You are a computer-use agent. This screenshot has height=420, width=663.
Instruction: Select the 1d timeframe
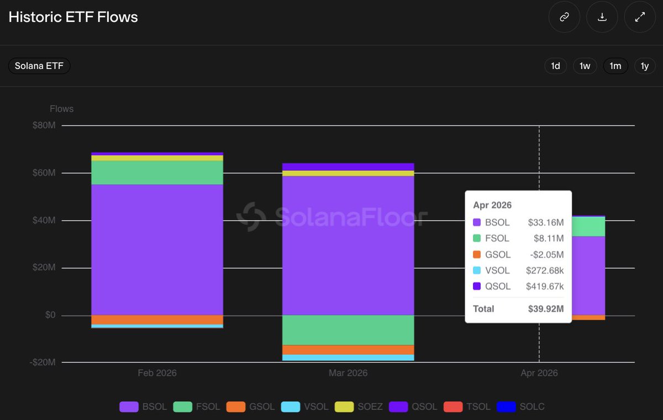tap(556, 66)
